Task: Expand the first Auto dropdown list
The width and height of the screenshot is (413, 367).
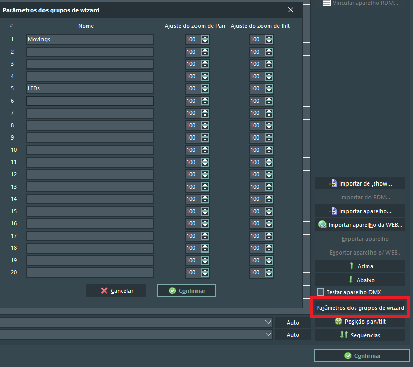Action: click(268, 322)
